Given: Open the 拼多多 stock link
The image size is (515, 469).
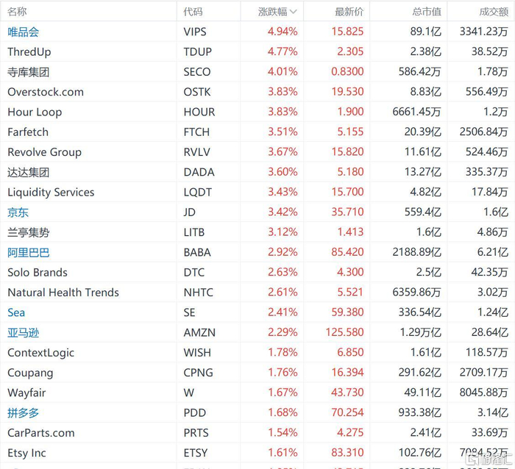Looking at the screenshot, I should 23,413.
